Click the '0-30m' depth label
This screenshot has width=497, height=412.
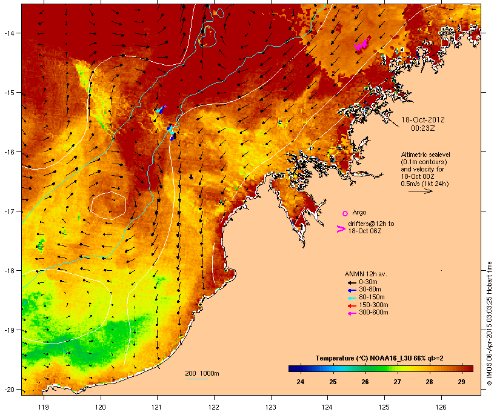(x=368, y=282)
